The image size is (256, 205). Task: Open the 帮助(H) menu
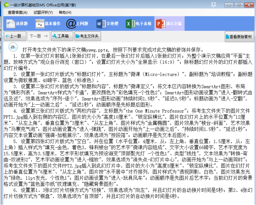coord(65,12)
